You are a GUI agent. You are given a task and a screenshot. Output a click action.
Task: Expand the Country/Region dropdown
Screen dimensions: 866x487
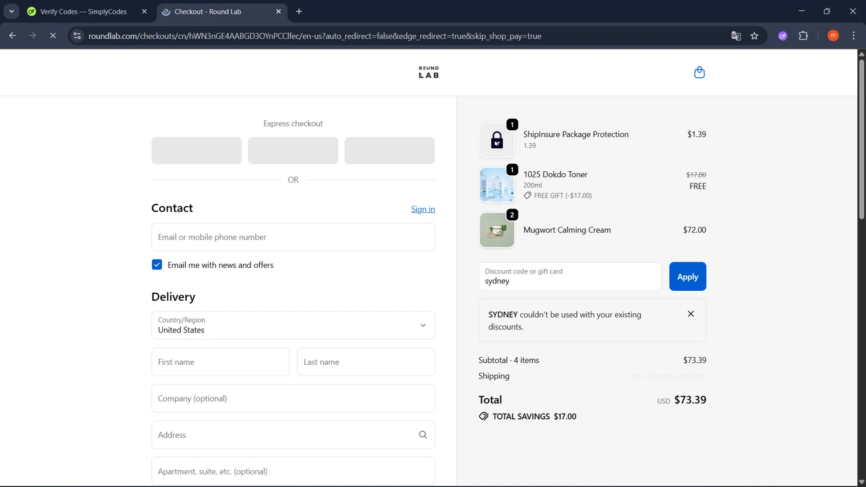point(293,325)
